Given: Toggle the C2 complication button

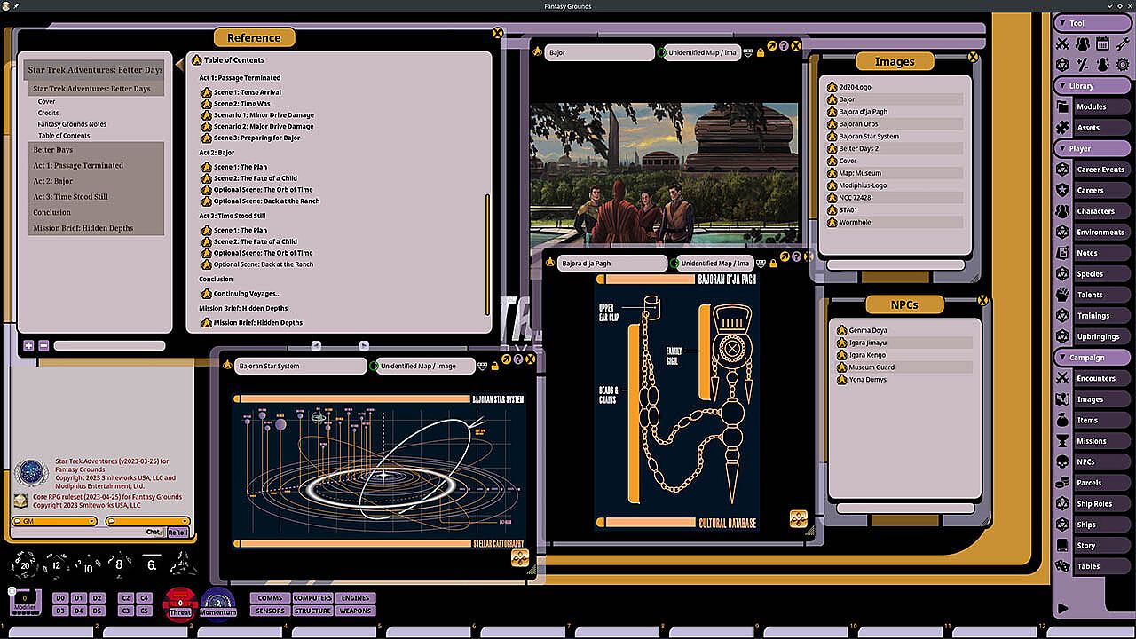Looking at the screenshot, I should (x=126, y=598).
